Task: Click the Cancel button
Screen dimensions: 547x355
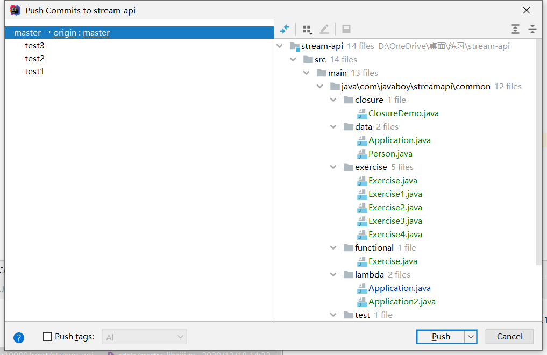Action: 510,337
